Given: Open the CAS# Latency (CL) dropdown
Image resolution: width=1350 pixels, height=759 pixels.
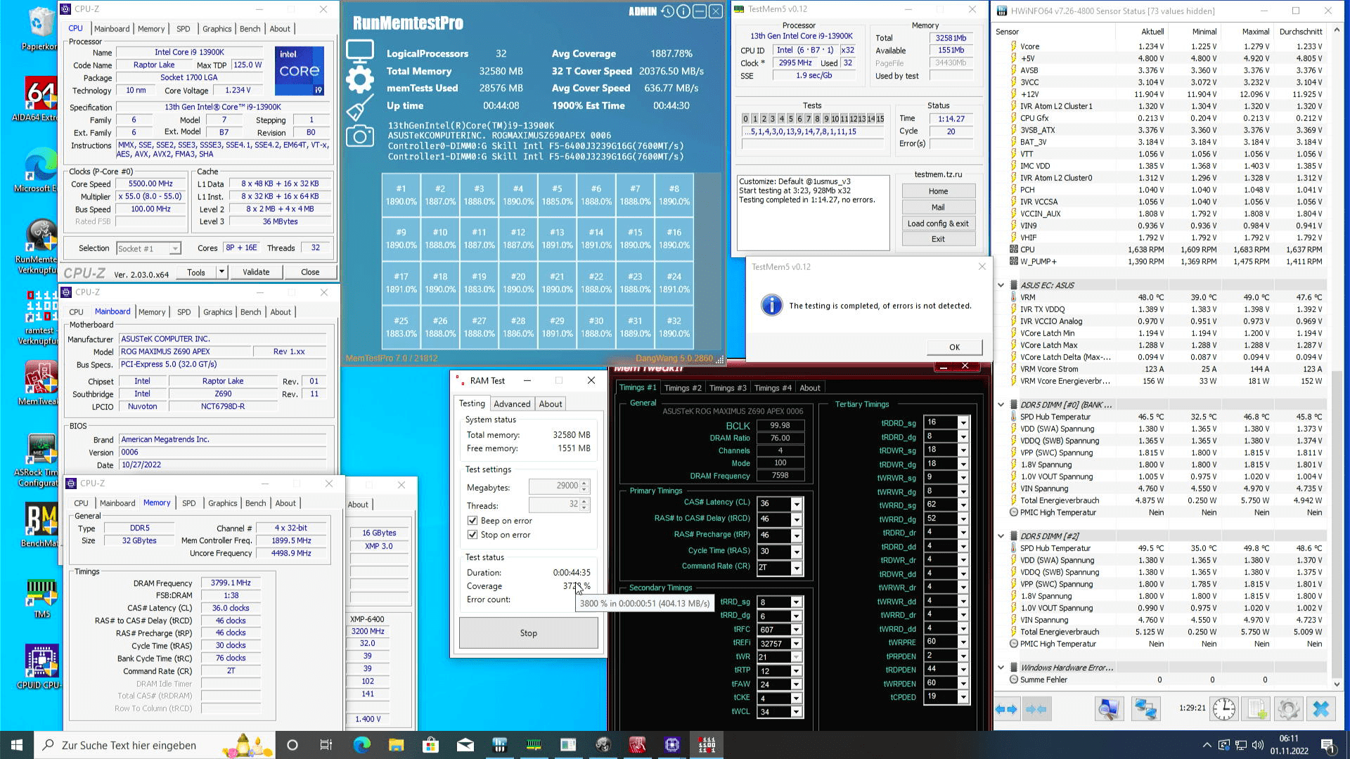Looking at the screenshot, I should coord(797,504).
